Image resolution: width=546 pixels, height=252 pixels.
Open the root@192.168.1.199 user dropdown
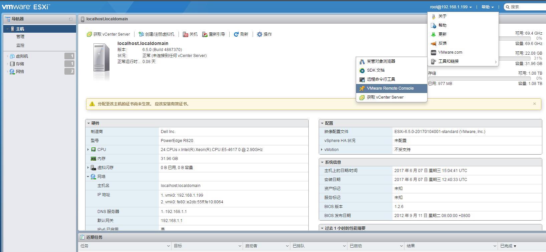[x=451, y=7]
